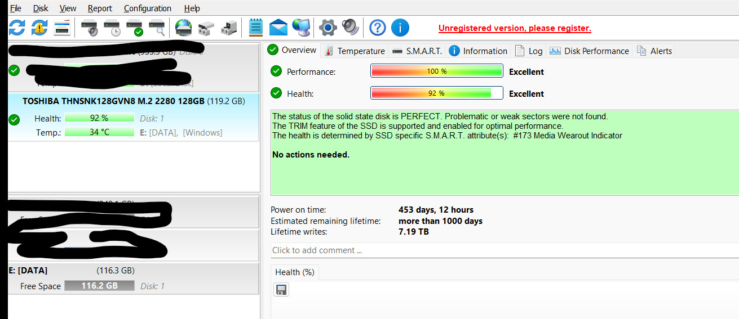Click the disk with clock icon

tap(112, 27)
